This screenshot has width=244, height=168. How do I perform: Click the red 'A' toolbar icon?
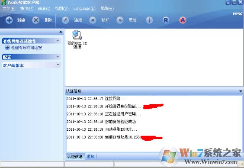pos(183,20)
